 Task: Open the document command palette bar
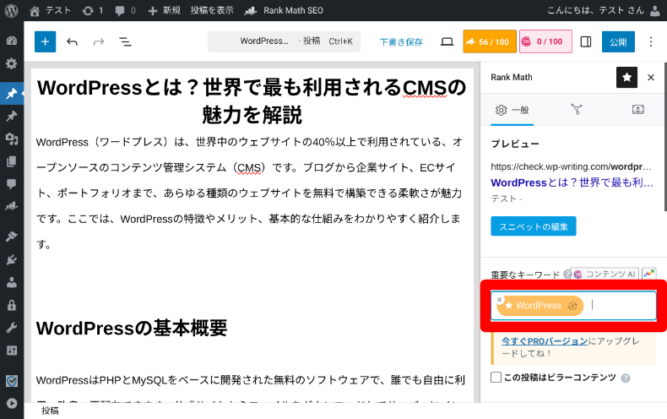pyautogui.click(x=284, y=41)
